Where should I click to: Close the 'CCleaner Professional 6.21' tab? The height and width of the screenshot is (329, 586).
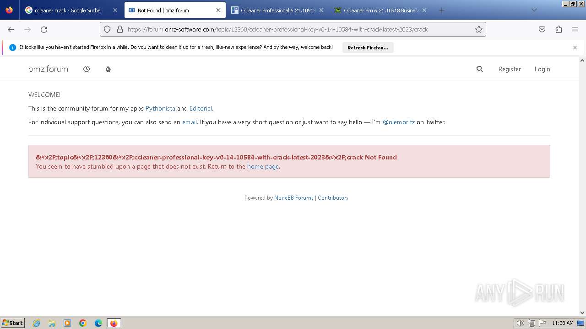321,10
